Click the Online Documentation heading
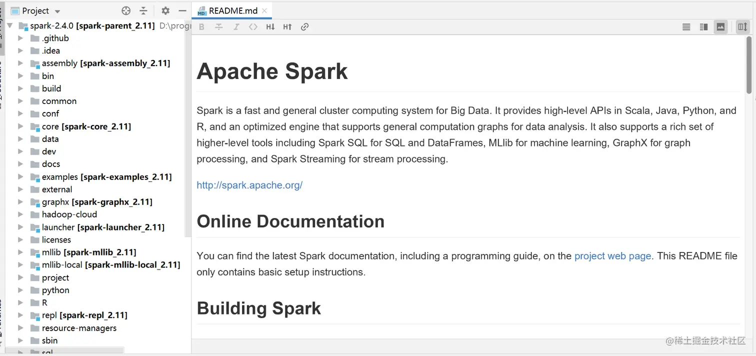 (290, 221)
